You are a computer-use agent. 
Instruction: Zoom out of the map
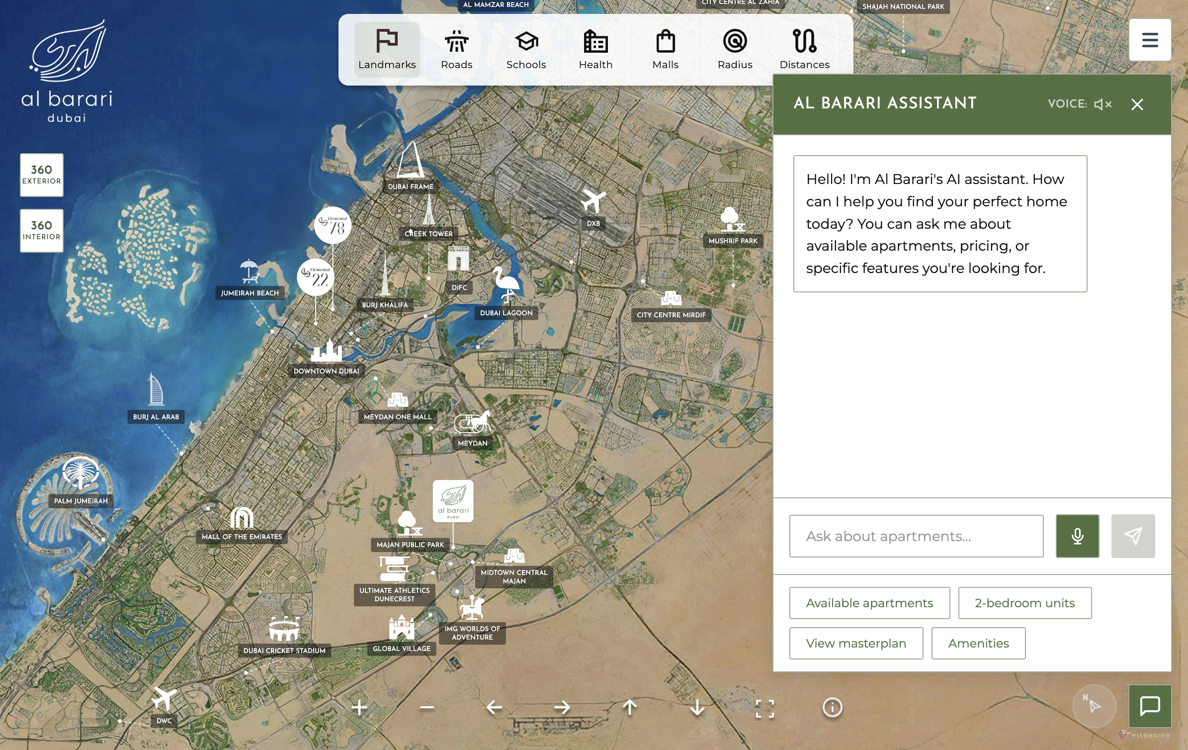pos(426,707)
